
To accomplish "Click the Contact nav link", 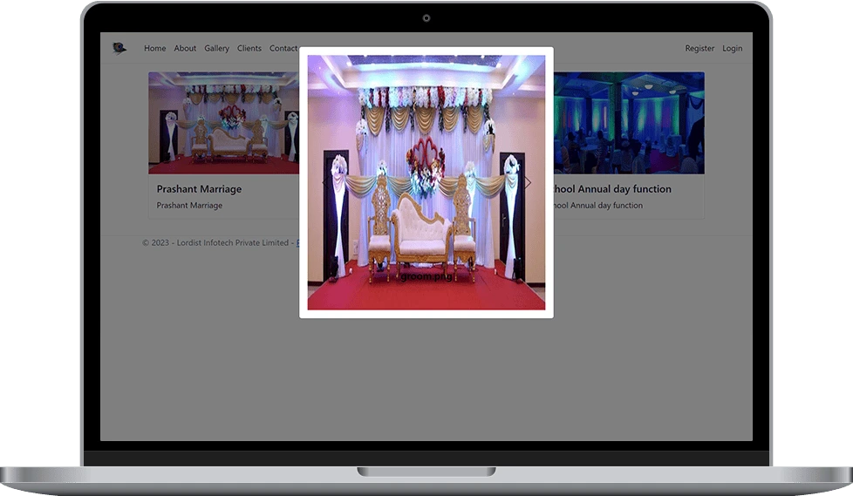I will [x=283, y=49].
